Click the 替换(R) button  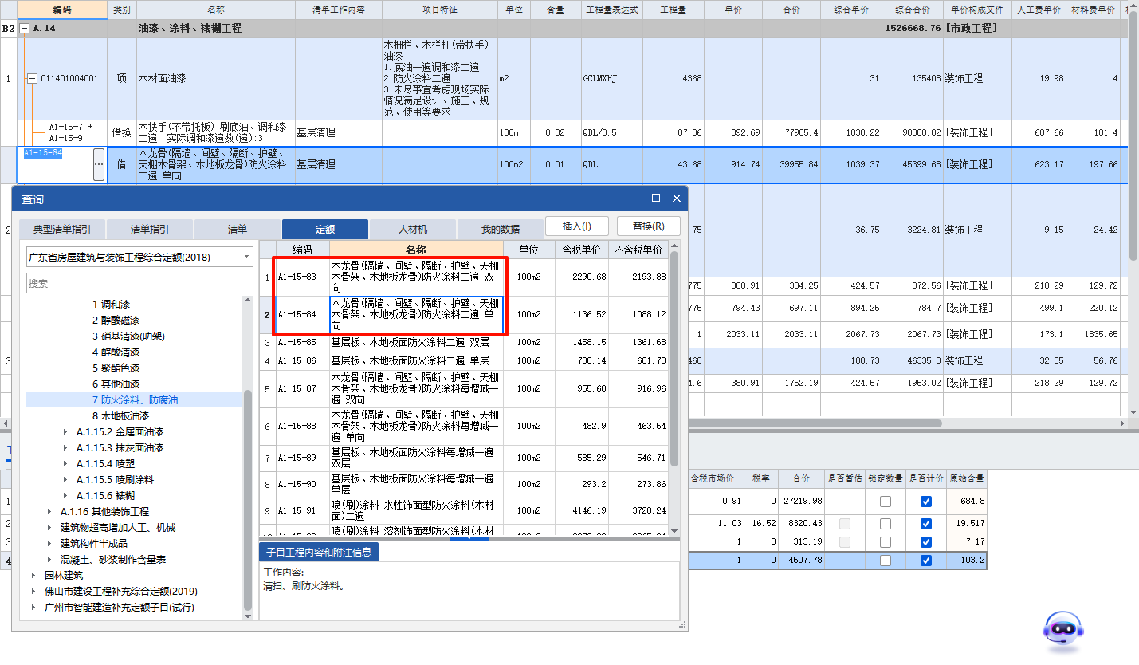[x=649, y=226]
